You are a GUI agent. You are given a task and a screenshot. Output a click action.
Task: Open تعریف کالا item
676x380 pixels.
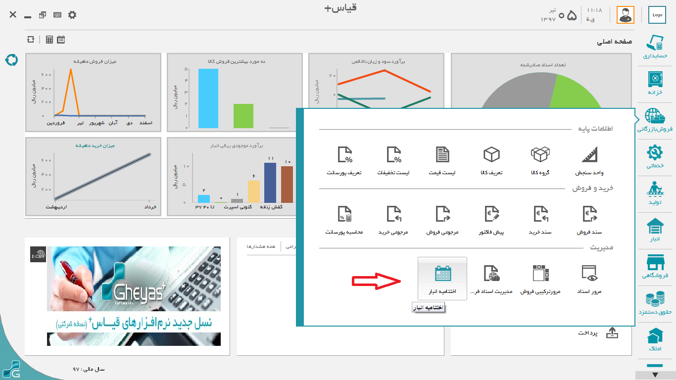point(491,161)
